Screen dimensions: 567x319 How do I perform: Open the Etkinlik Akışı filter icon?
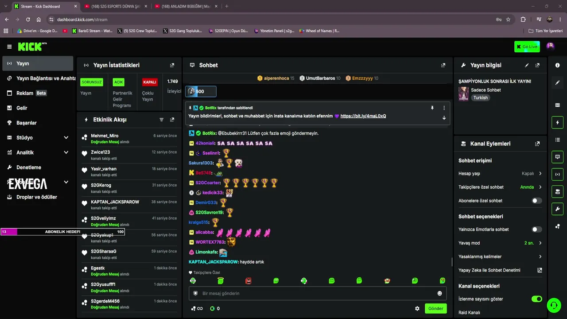[x=161, y=120]
